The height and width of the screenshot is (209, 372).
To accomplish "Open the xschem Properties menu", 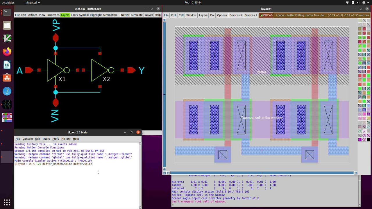I will coord(53,15).
